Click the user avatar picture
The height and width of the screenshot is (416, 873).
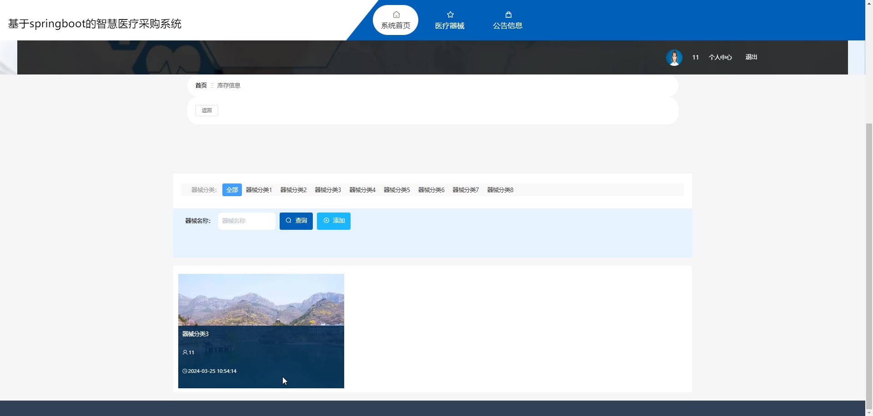674,58
